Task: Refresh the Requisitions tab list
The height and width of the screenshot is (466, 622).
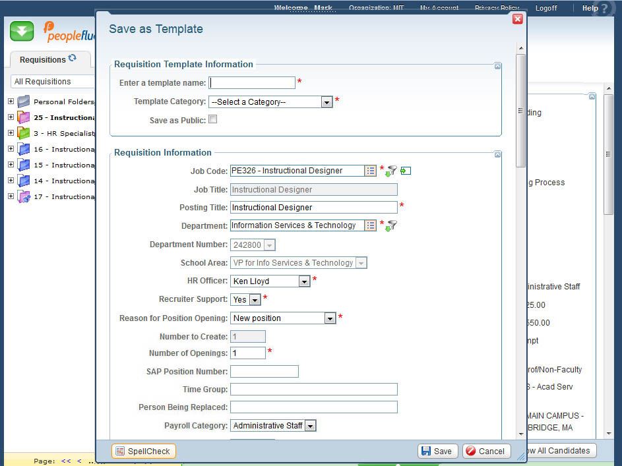Action: 73,59
